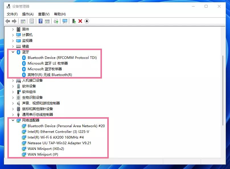This screenshot has height=169, width=230.
Task: Open the 查看(V) menu
Action: tap(44, 14)
